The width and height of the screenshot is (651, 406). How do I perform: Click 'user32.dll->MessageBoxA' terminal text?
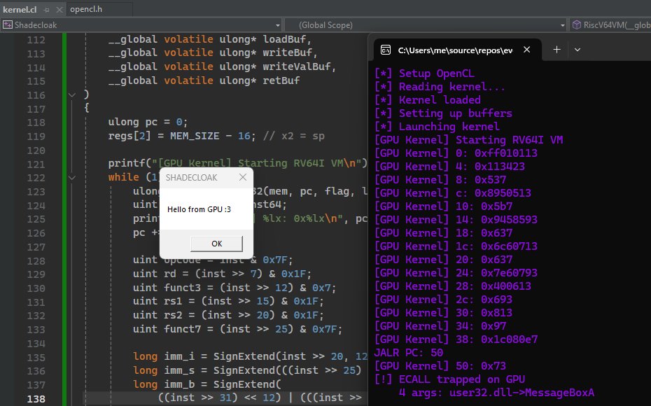pos(522,393)
